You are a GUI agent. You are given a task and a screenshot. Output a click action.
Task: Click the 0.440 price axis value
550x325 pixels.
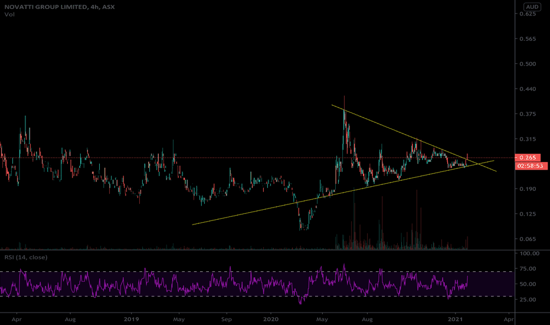(528, 89)
